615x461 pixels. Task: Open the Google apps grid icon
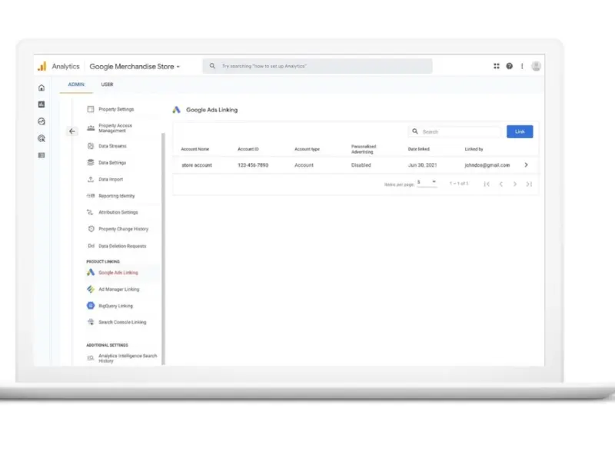(x=497, y=67)
